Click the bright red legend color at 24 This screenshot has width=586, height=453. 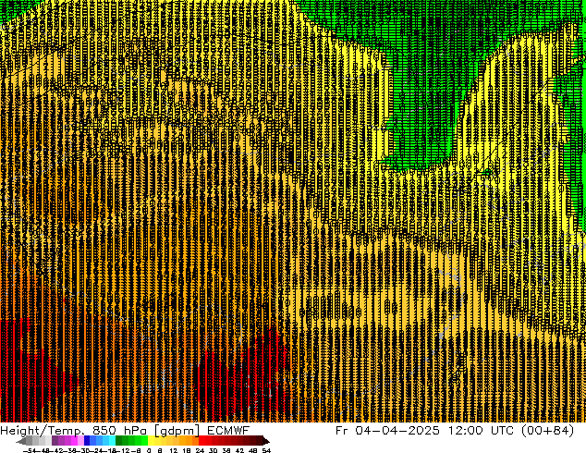[x=202, y=440]
